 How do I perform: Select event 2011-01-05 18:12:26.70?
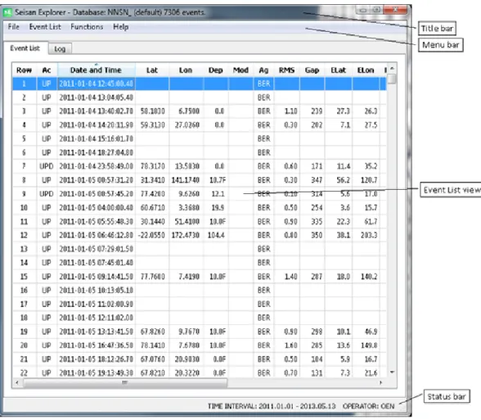200,359
